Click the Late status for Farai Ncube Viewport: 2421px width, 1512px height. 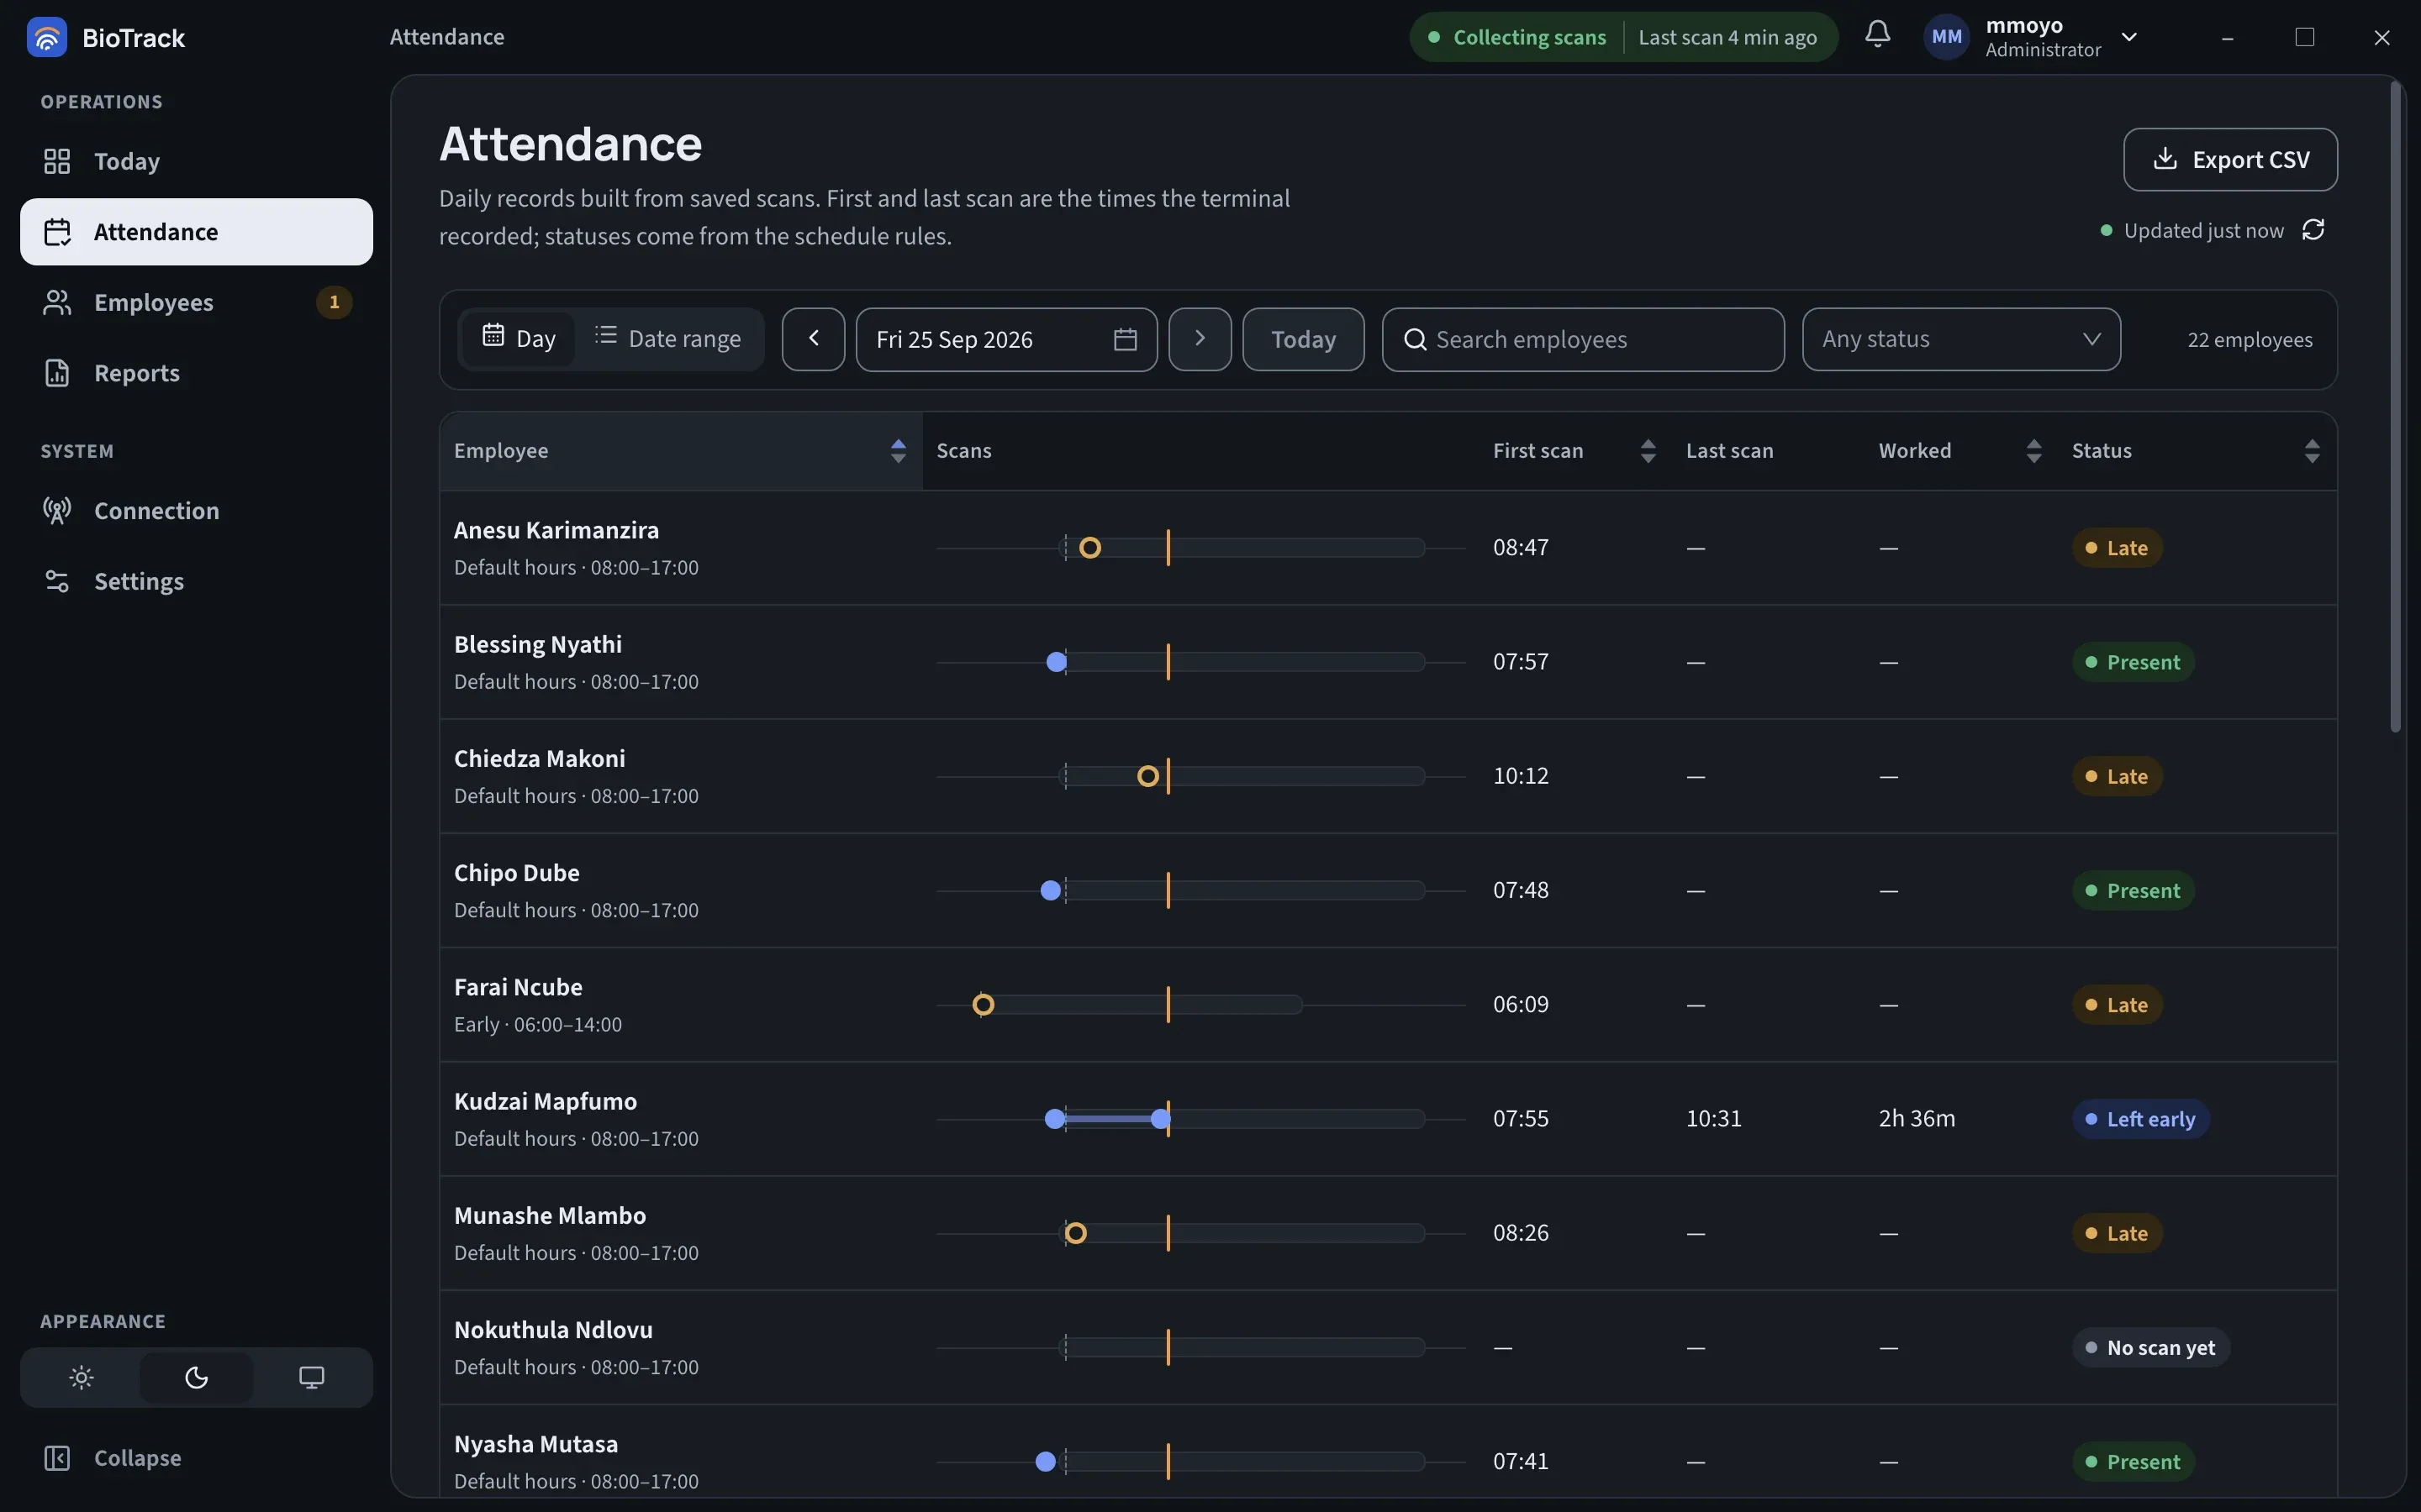[x=2117, y=1005]
